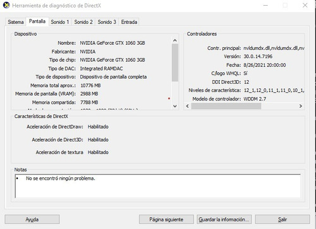Switch to the Entrada tab
This screenshot has width=316, height=229.
129,22
